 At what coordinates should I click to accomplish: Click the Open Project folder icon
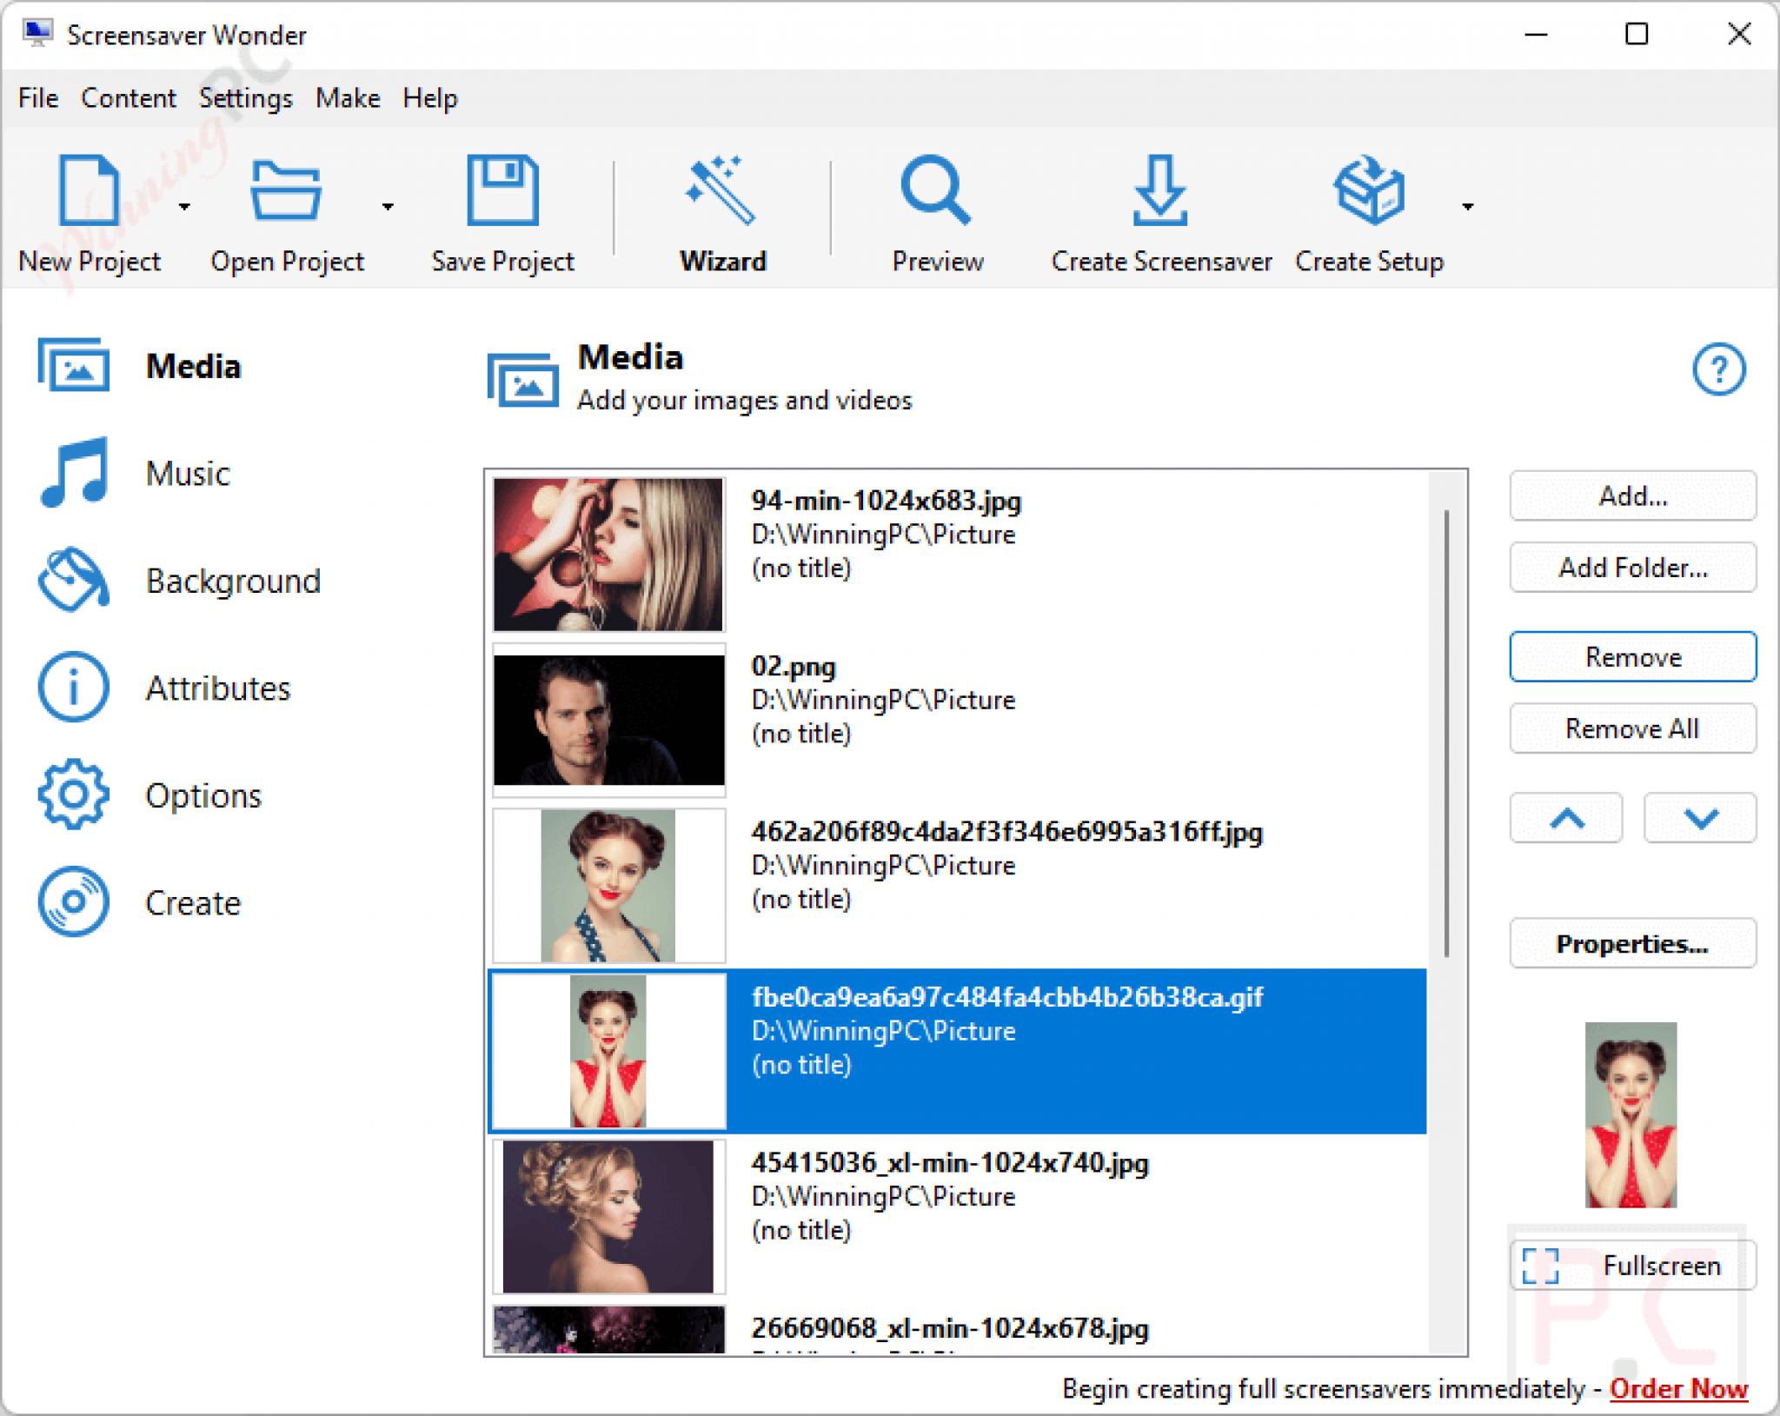pos(286,189)
